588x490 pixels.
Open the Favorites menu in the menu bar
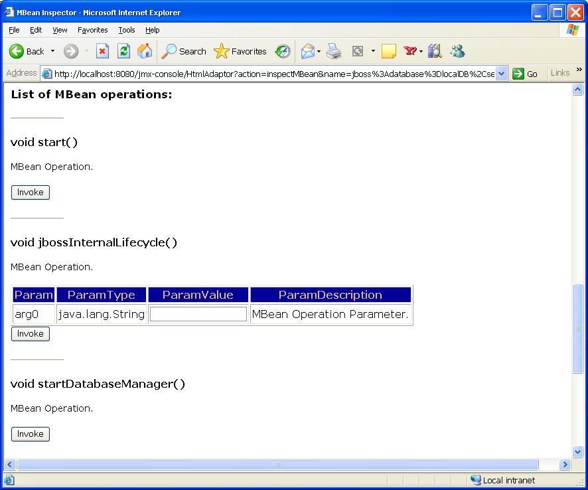[x=92, y=30]
